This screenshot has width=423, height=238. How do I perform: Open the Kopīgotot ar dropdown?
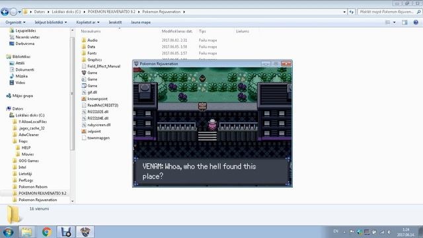click(88, 22)
